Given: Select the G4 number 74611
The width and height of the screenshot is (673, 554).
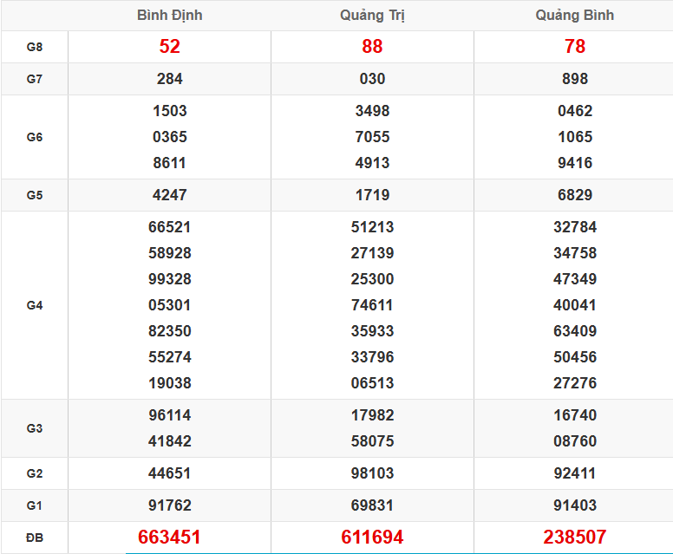Looking at the screenshot, I should [372, 305].
